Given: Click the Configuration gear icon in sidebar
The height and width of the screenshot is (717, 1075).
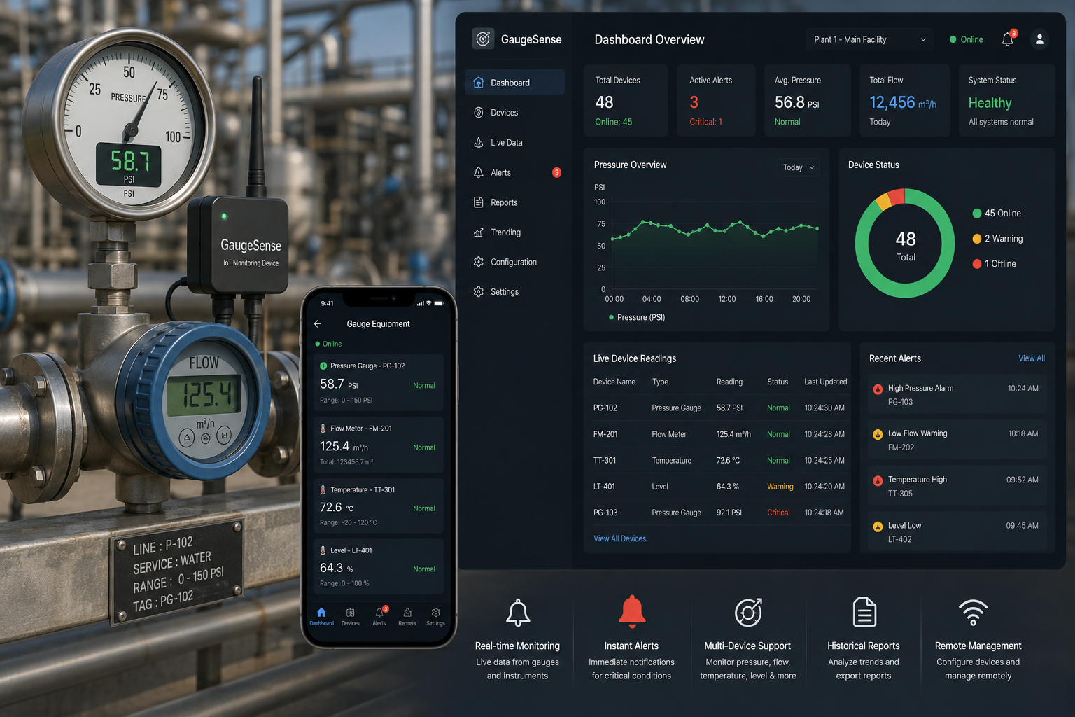Looking at the screenshot, I should (479, 262).
